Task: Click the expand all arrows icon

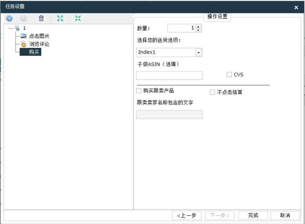Action: (60, 19)
